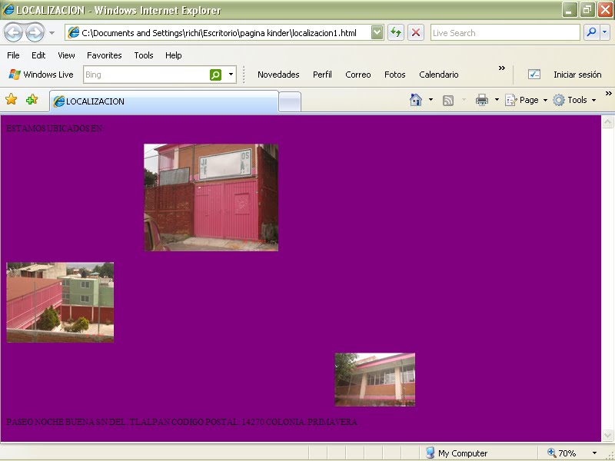
Task: Click the Correo toolbar link
Action: tap(358, 75)
